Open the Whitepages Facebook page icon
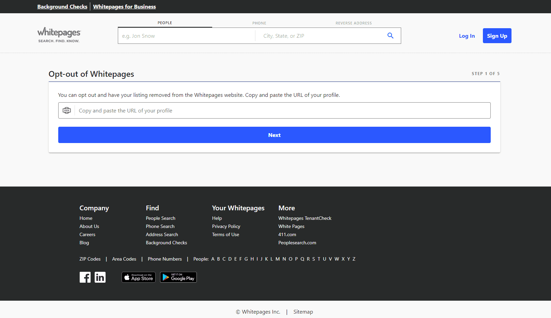 click(x=85, y=277)
